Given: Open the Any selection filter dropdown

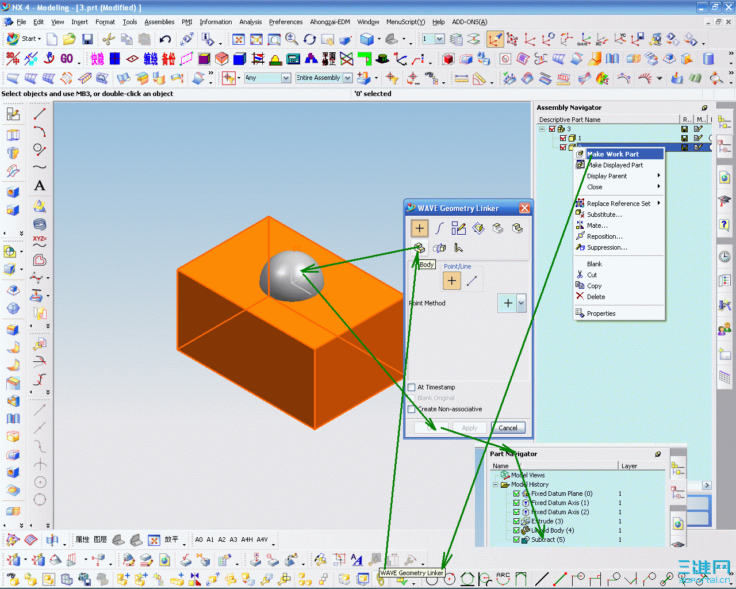Looking at the screenshot, I should [x=286, y=78].
